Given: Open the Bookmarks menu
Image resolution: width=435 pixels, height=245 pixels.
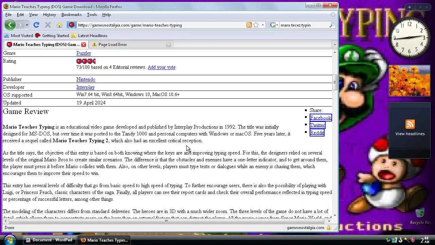Looking at the screenshot, I should pyautogui.click(x=71, y=15).
